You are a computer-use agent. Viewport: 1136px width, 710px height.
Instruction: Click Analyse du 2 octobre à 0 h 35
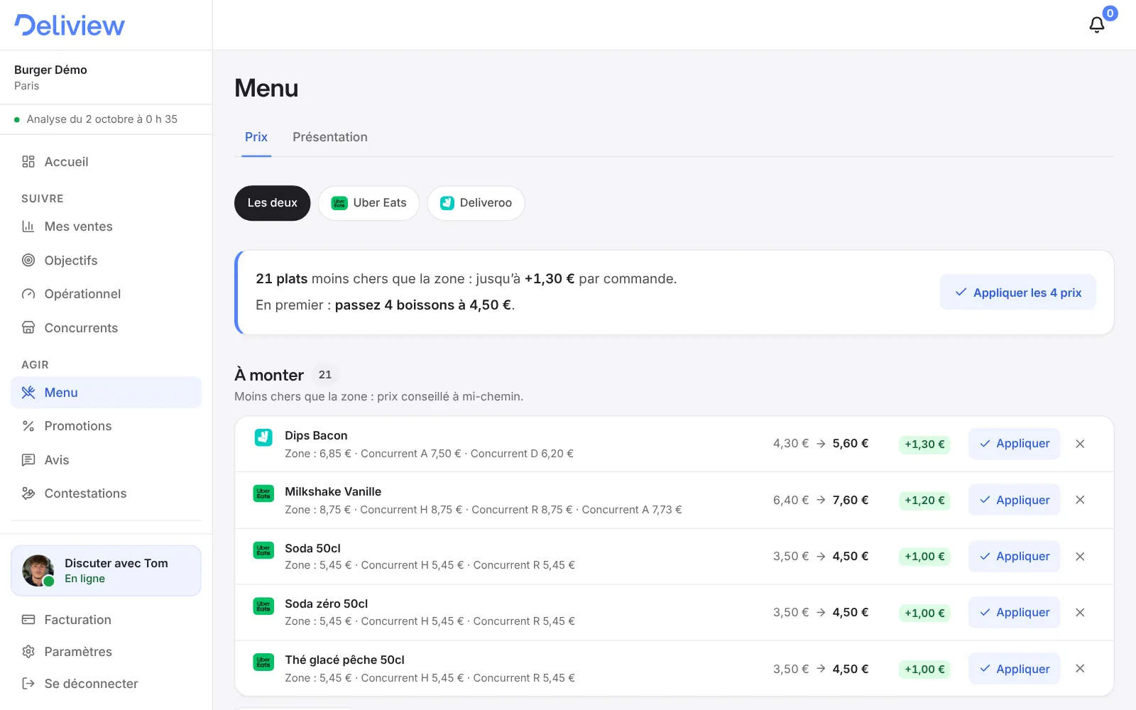102,119
